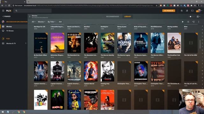
Task: Click the browser address bar
Action: 84,6
